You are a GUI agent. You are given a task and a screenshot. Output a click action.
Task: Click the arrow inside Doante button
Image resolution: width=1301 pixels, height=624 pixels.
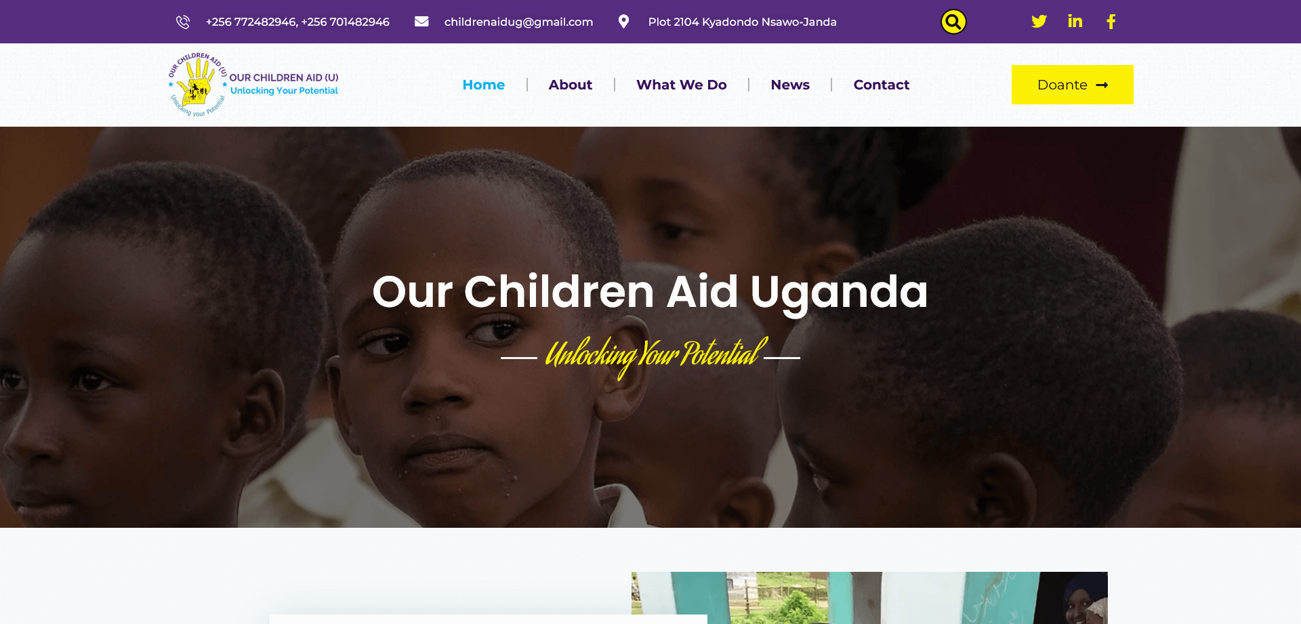coord(1102,85)
